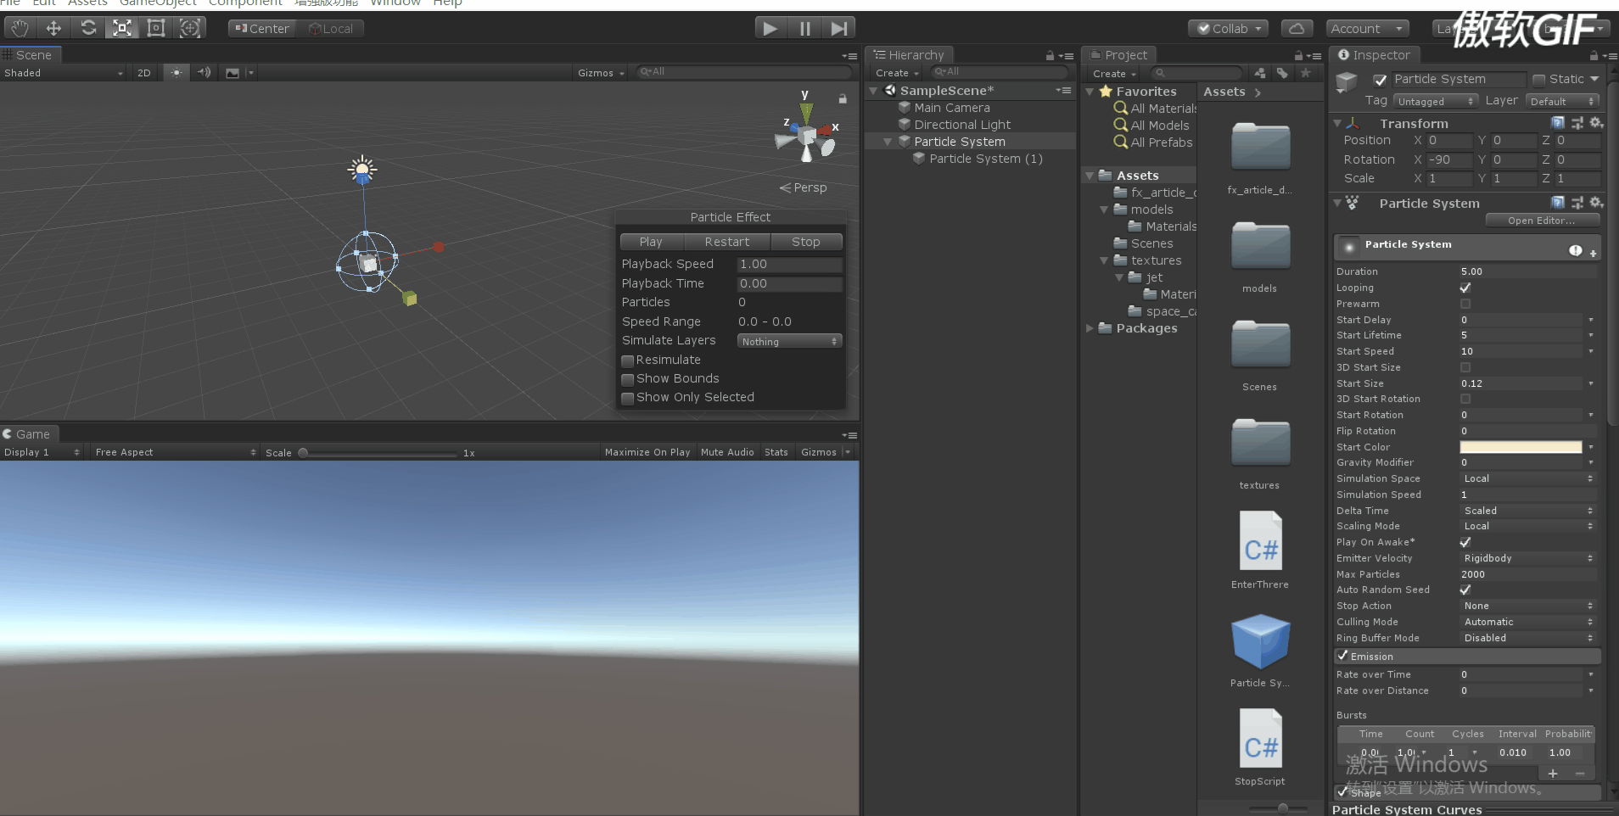Click the favorites star icon in Project toolbar
The image size is (1619, 816).
click(x=1306, y=73)
